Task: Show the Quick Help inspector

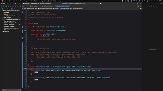Action: click(x=154, y=6)
